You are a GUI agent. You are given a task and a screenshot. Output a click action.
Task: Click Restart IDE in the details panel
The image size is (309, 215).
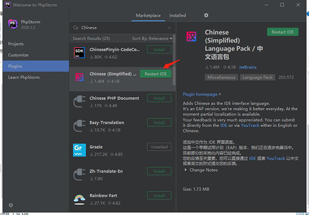click(x=283, y=32)
